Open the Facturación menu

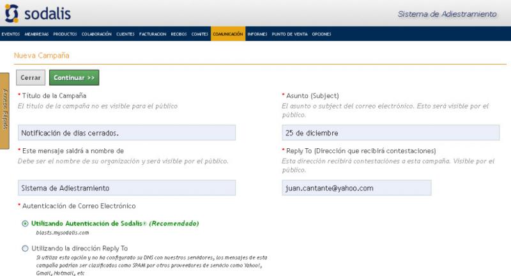[x=153, y=34]
